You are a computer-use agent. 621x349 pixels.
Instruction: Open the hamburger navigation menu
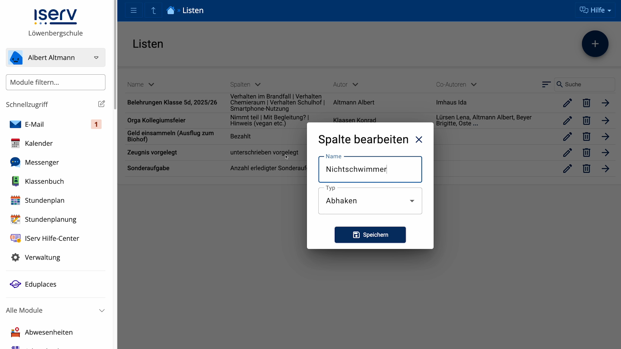134,10
